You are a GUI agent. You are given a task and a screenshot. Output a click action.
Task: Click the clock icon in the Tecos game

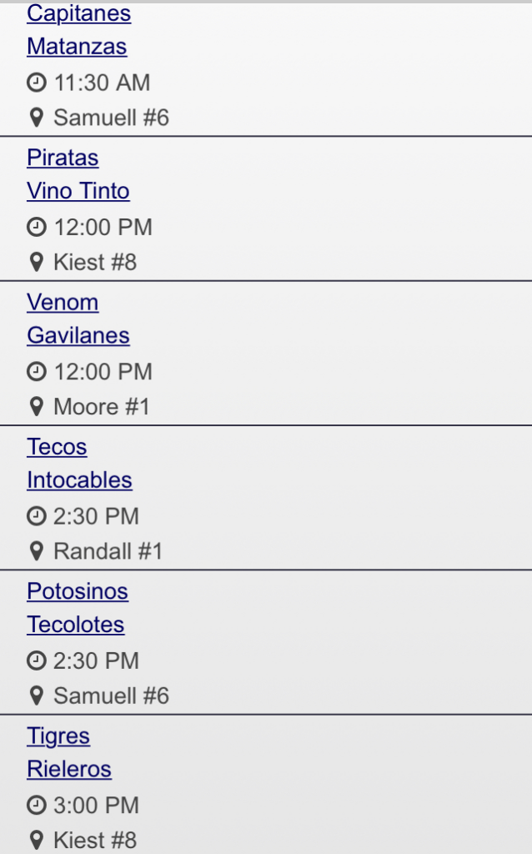pyautogui.click(x=36, y=516)
